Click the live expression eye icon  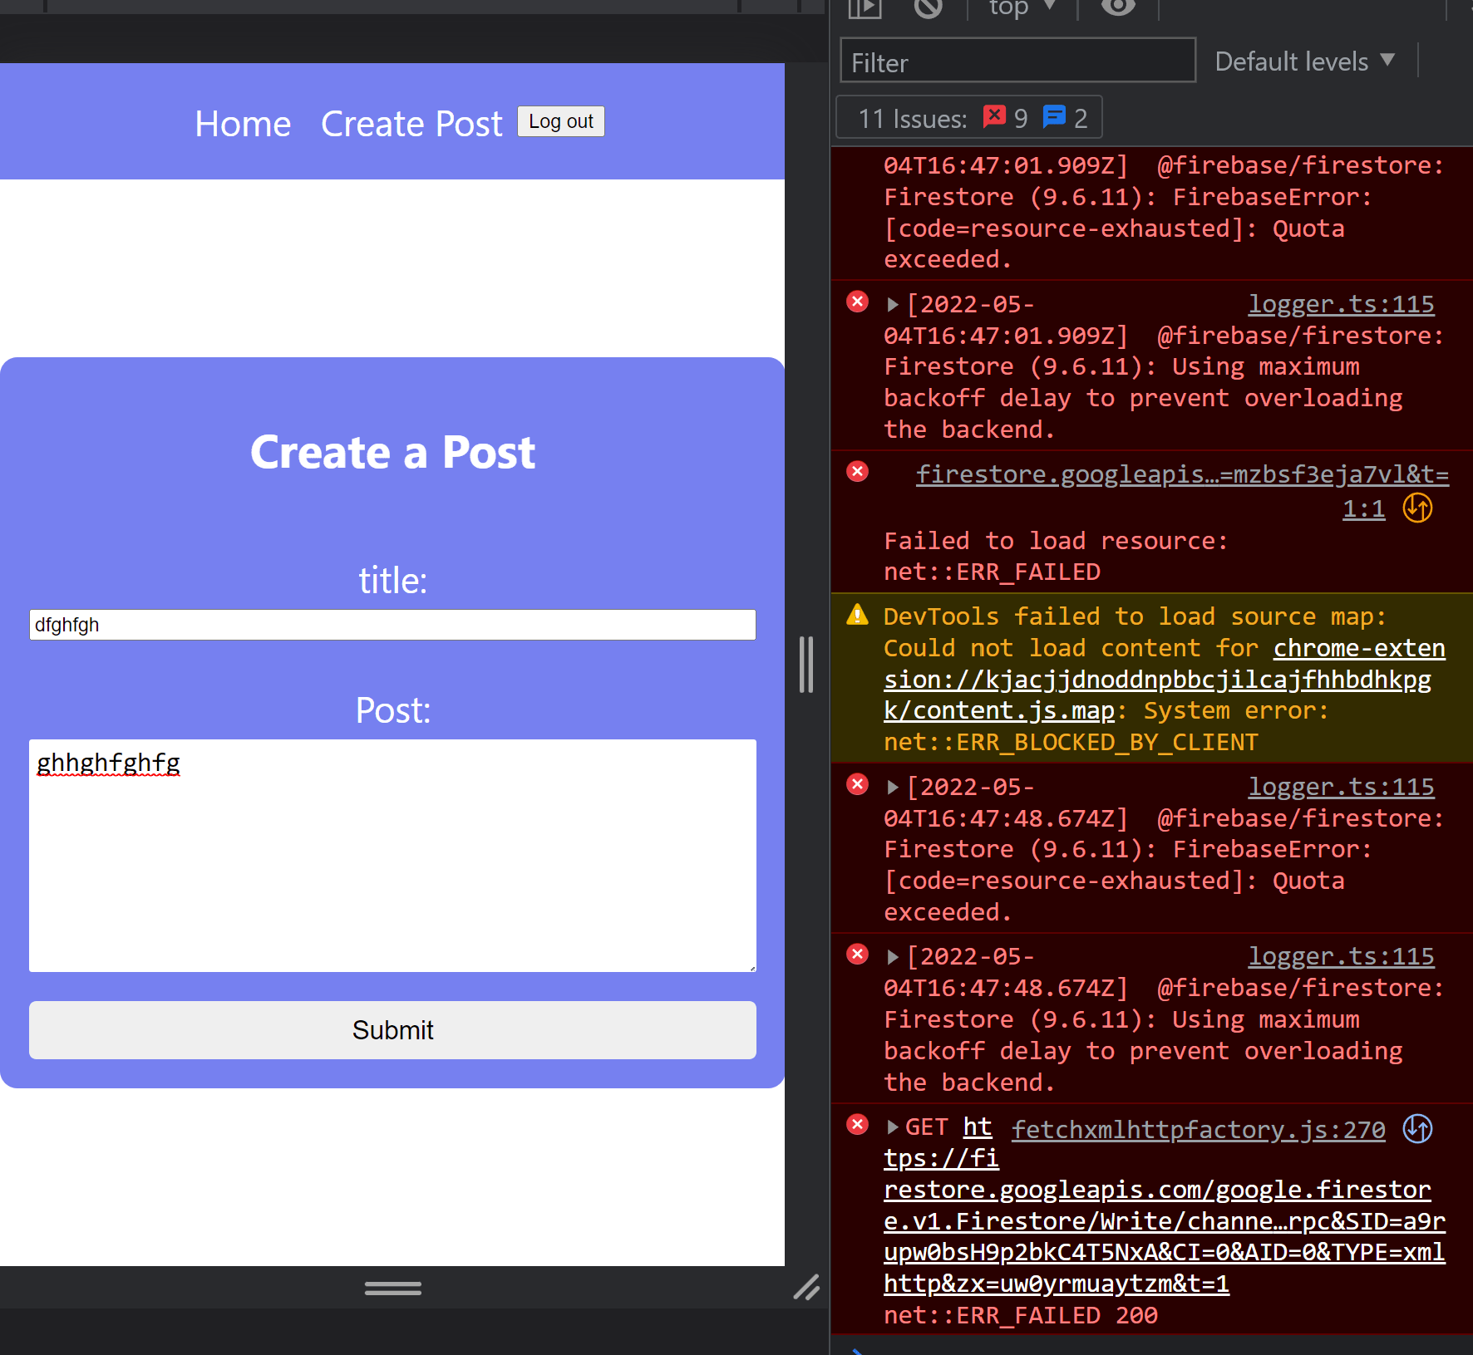1118,7
